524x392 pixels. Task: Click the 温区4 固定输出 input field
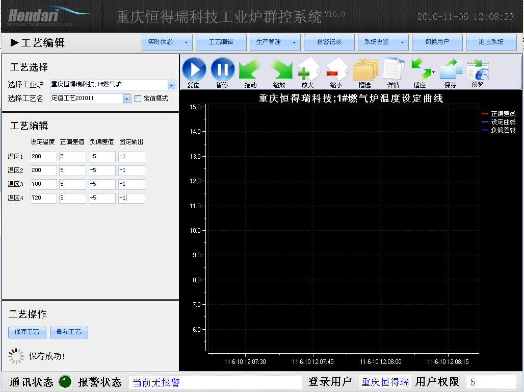pos(132,198)
